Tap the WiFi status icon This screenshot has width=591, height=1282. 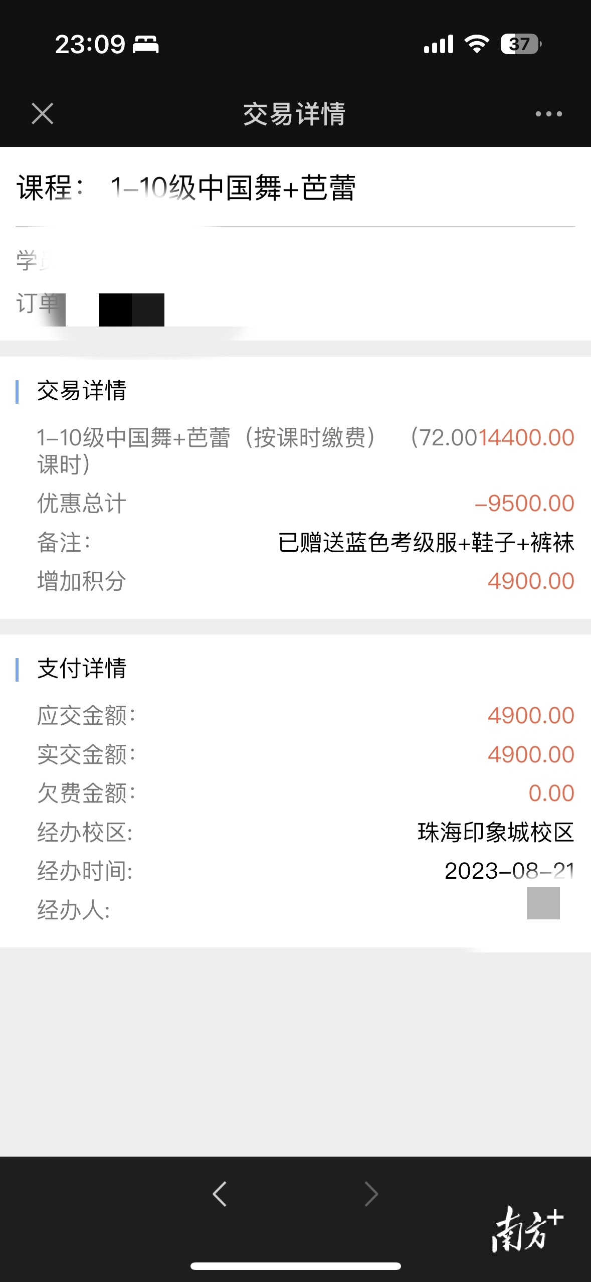[x=477, y=45]
